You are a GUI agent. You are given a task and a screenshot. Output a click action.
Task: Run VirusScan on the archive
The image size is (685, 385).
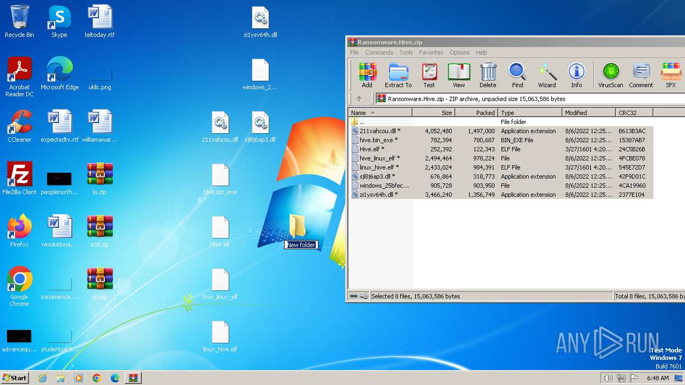pyautogui.click(x=611, y=75)
